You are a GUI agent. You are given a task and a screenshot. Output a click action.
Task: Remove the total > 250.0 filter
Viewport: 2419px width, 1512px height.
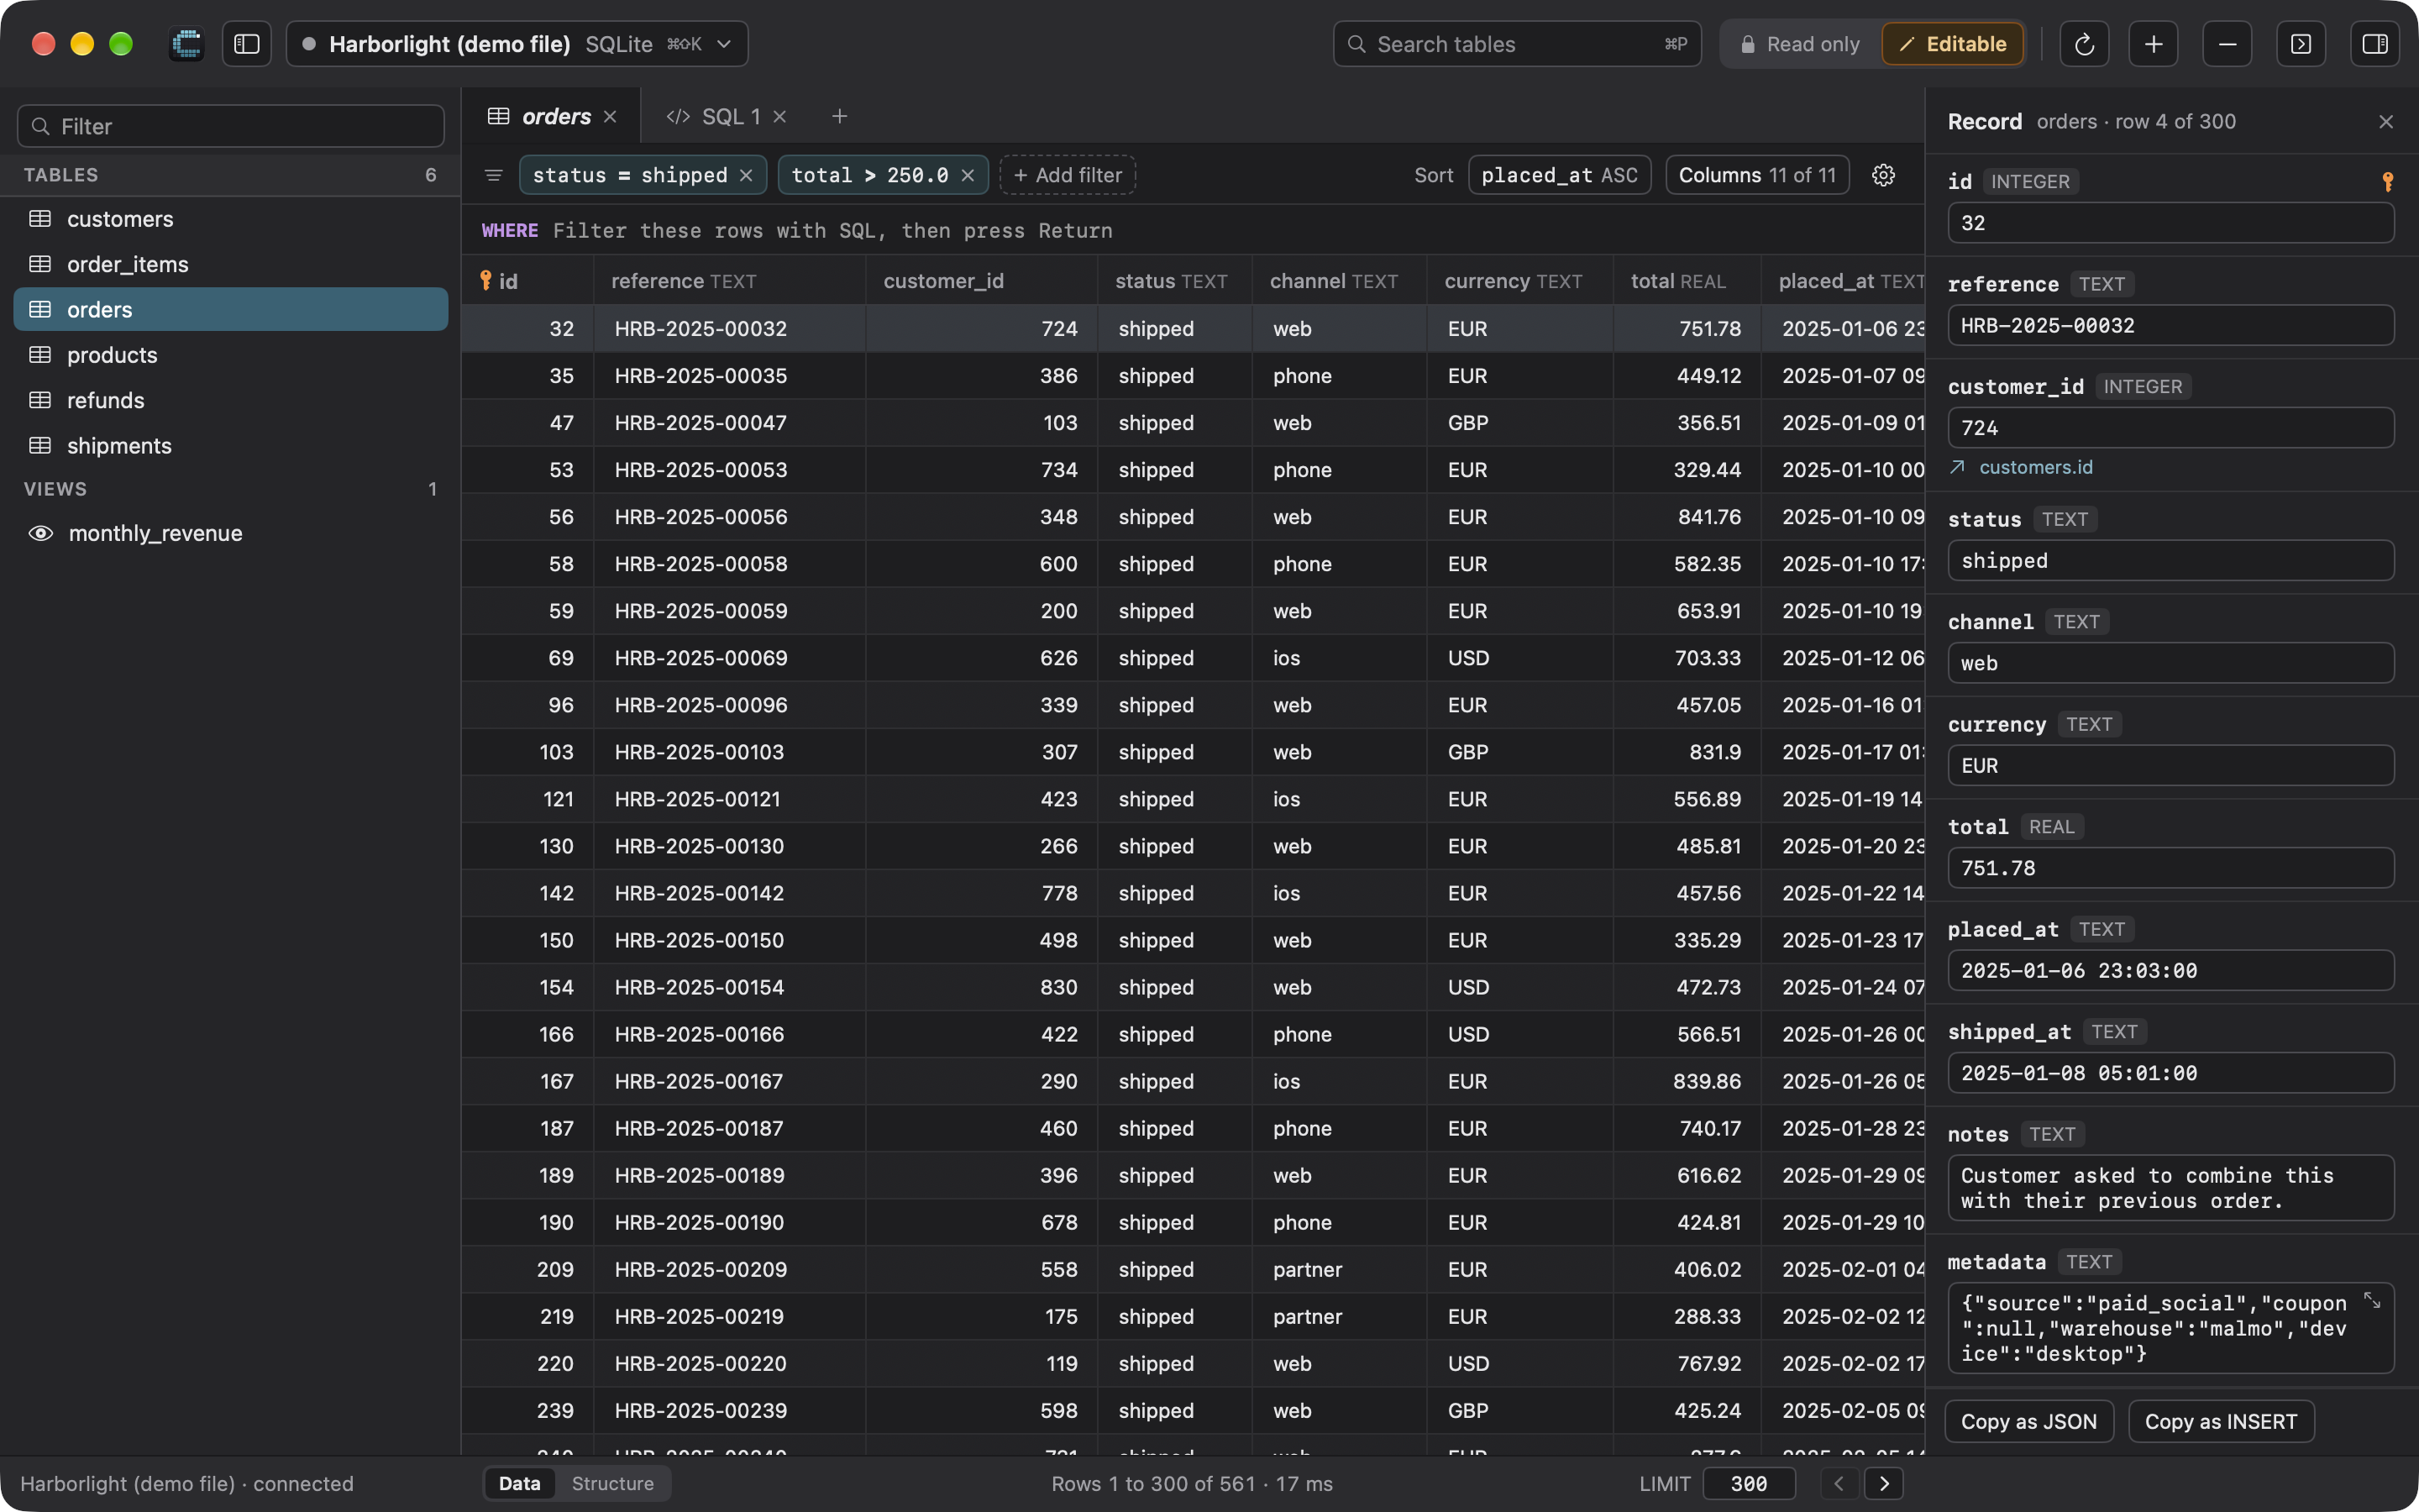tap(968, 175)
